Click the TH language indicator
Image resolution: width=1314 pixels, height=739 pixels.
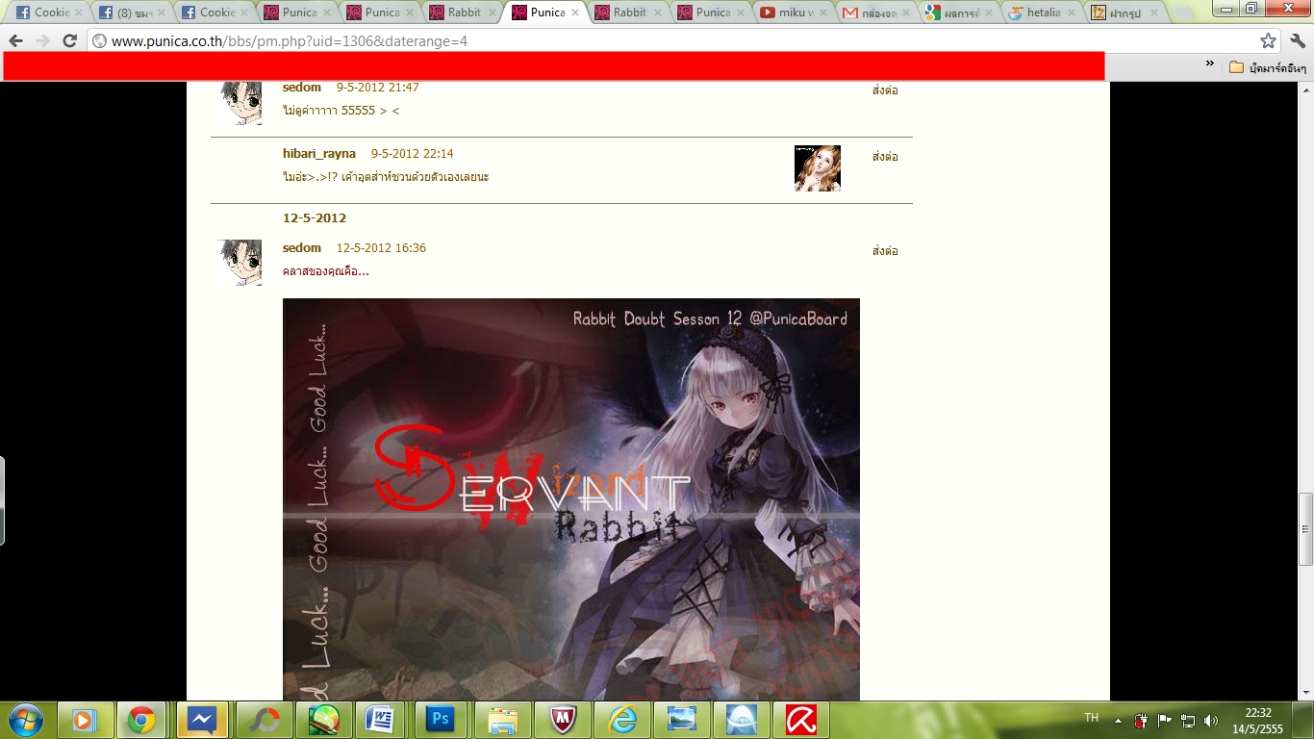click(x=1091, y=718)
